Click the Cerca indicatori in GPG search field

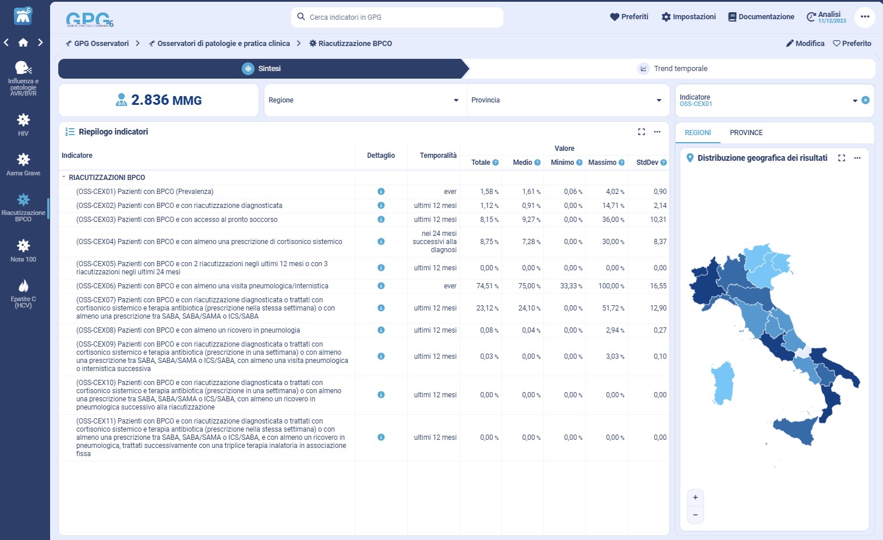pyautogui.click(x=397, y=17)
